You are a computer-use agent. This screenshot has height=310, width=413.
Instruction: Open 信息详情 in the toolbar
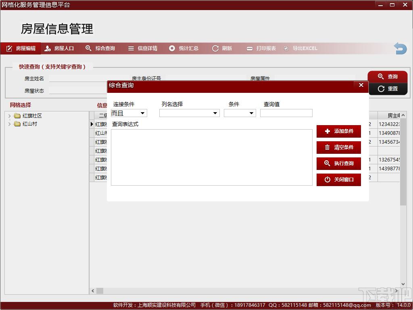(142, 48)
